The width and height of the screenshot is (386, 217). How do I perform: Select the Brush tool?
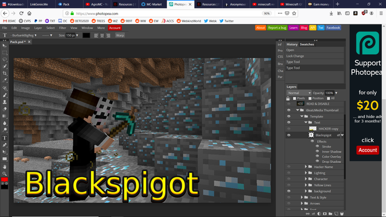[x=4, y=95]
